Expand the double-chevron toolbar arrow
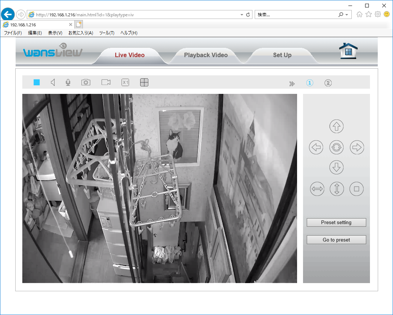This screenshot has width=393, height=315. click(292, 83)
